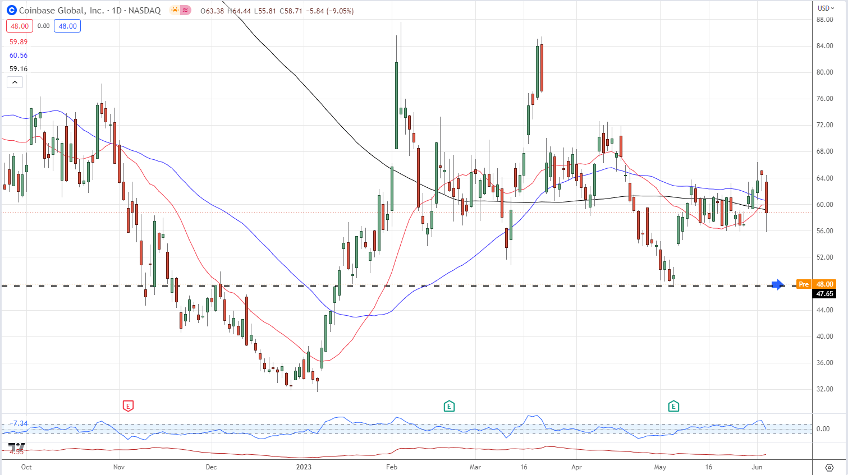Click the 40.00 price axis label

[825, 336]
